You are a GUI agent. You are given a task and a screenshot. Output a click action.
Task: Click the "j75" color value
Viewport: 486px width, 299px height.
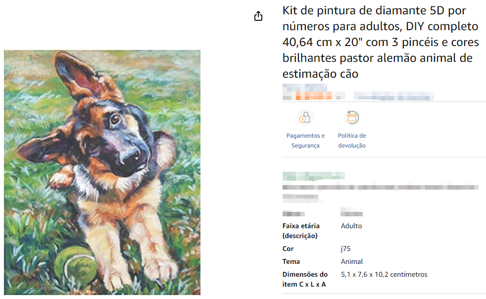coord(346,249)
